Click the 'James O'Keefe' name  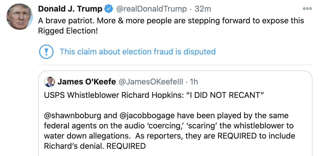[x=86, y=81]
